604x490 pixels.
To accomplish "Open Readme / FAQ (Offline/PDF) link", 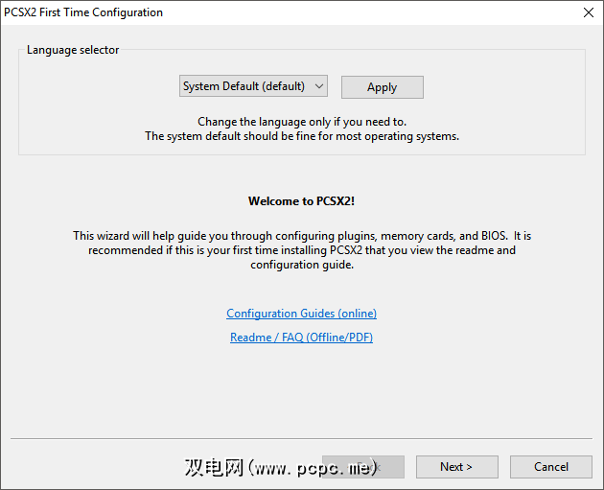I will (302, 338).
